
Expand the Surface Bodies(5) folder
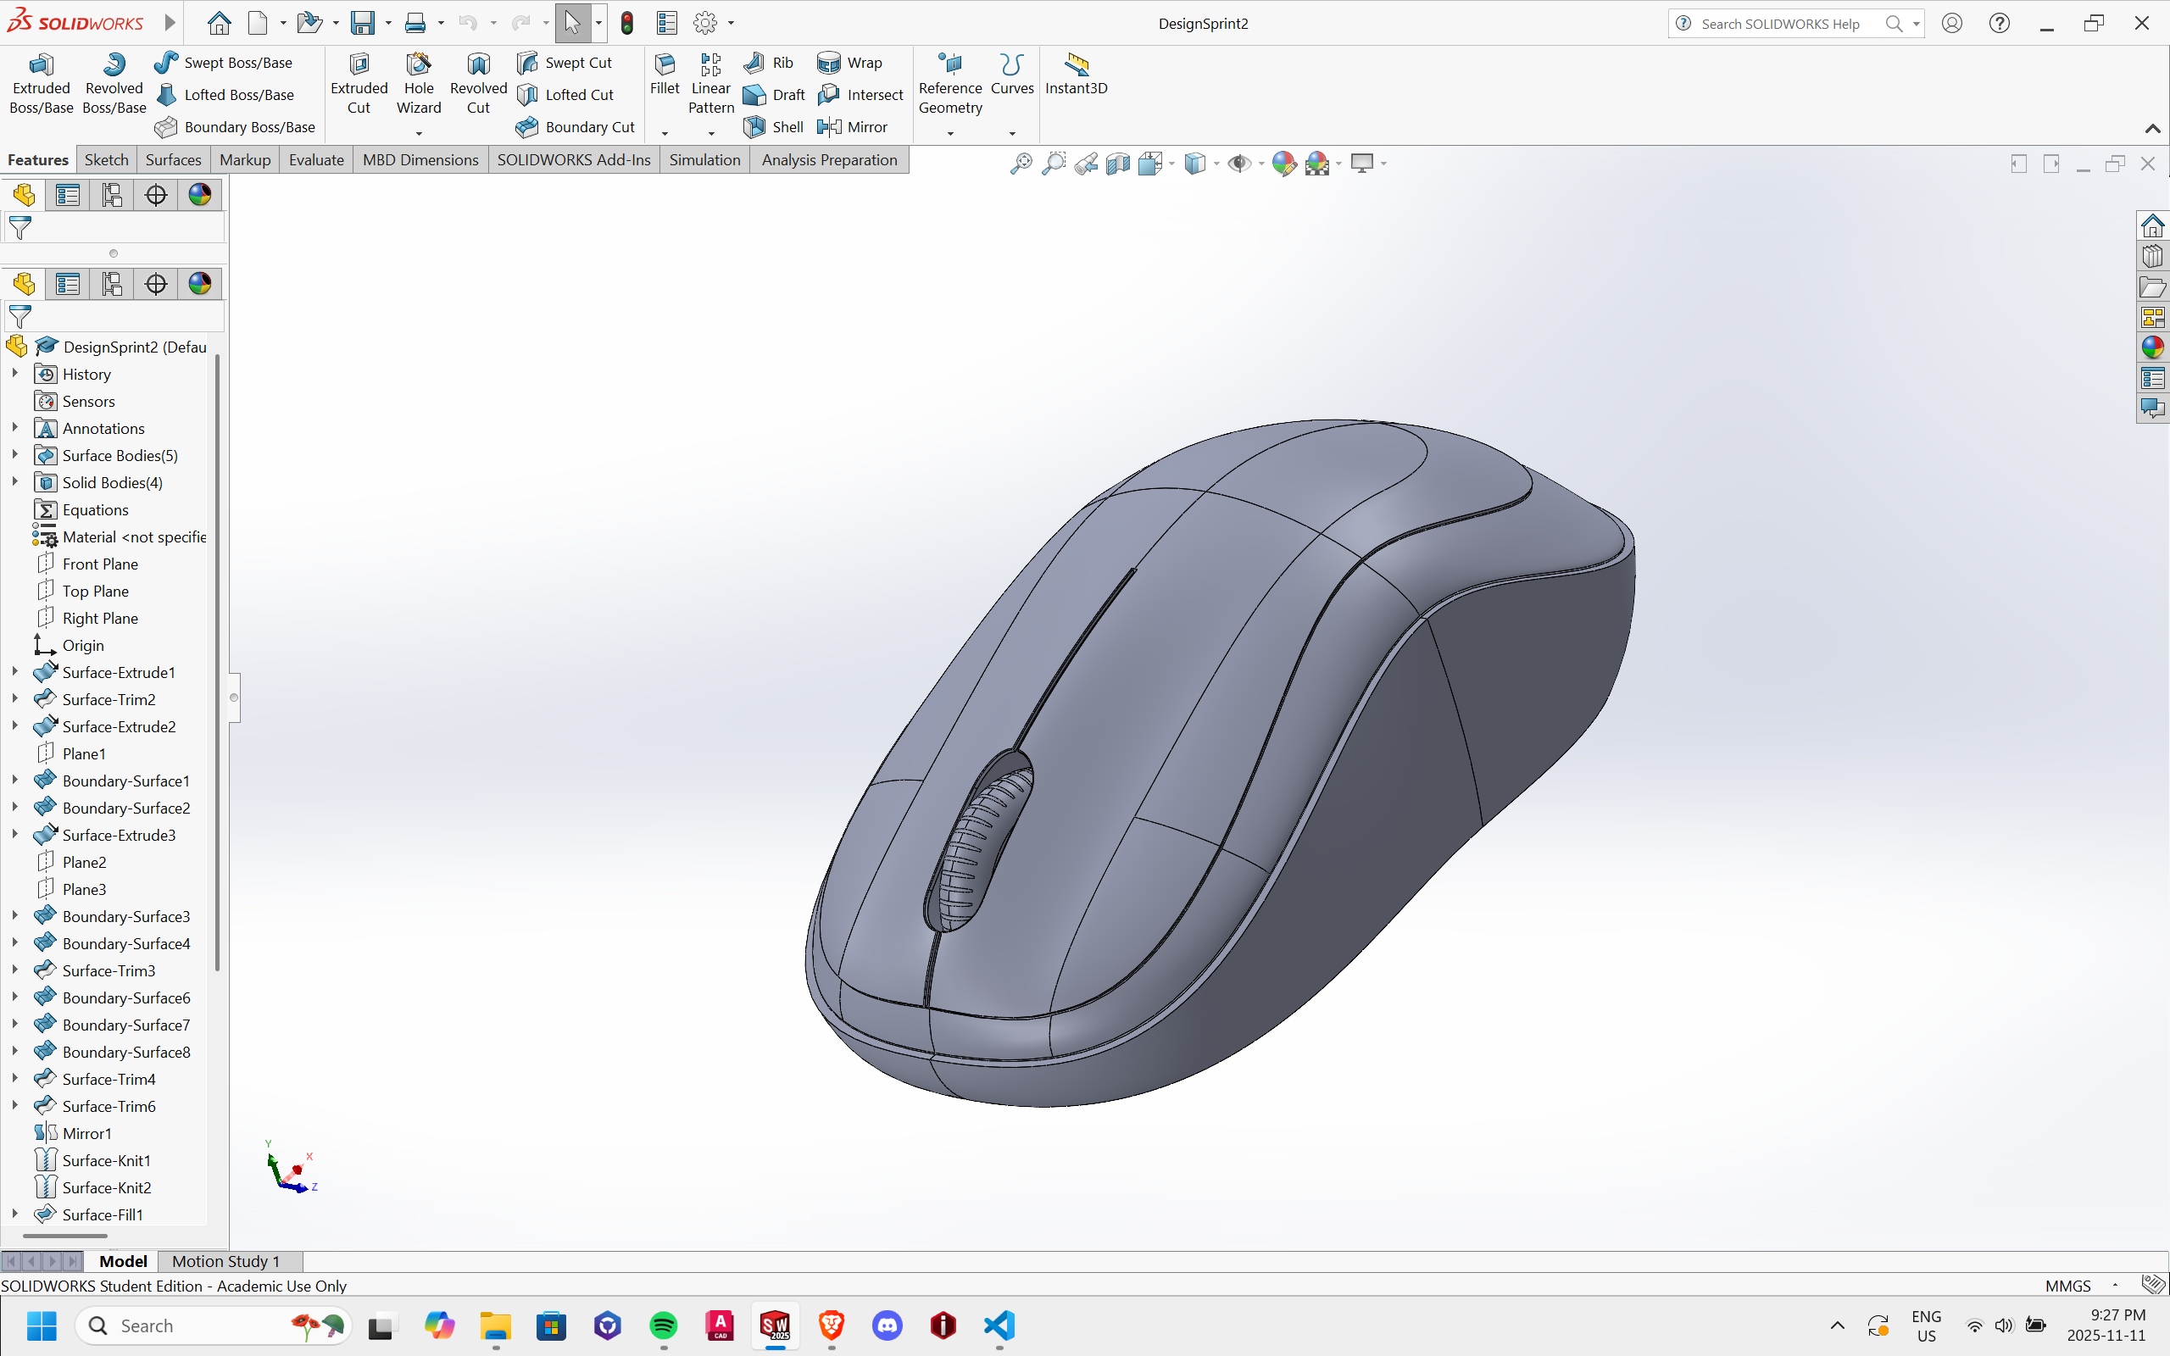click(14, 455)
